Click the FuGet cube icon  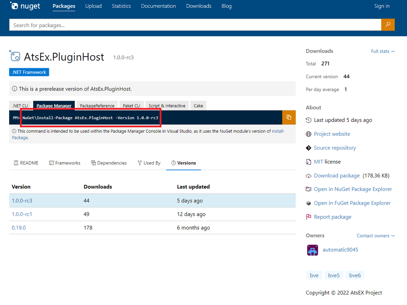click(x=308, y=203)
